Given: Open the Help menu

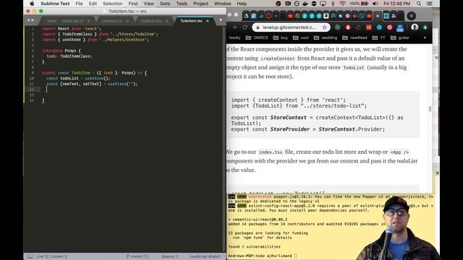Looking at the screenshot, I should (242, 4).
